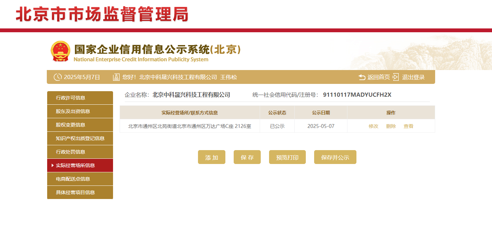Open 行政许可信息 in the sidebar
The width and height of the screenshot is (492, 251).
coord(80,98)
